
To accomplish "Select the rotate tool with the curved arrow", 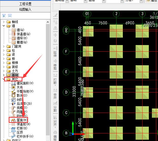I will click(x=55, y=41).
